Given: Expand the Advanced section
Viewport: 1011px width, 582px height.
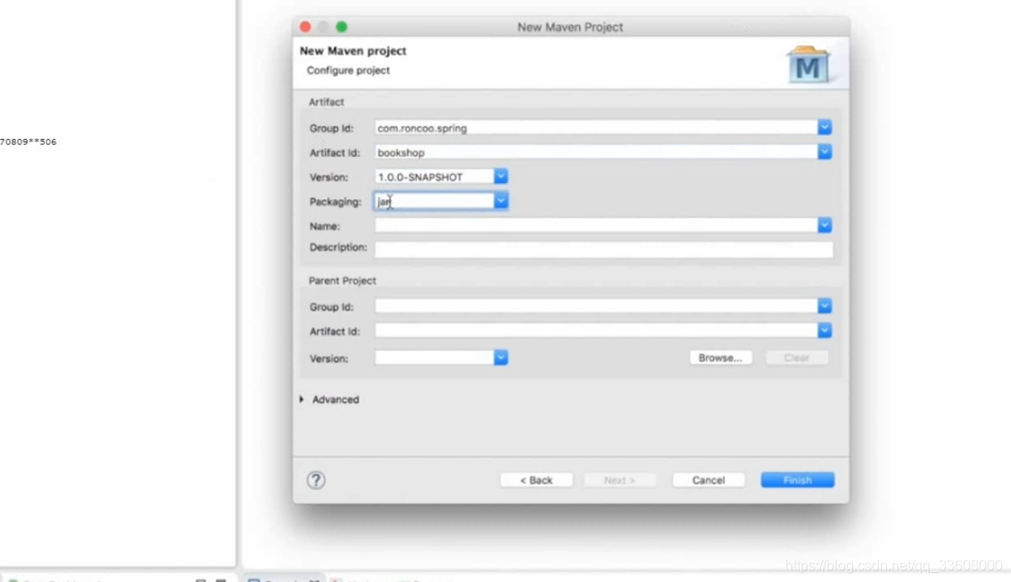Looking at the screenshot, I should click(x=301, y=399).
